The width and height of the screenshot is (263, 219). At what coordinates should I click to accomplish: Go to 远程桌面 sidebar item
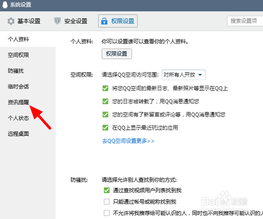click(18, 134)
